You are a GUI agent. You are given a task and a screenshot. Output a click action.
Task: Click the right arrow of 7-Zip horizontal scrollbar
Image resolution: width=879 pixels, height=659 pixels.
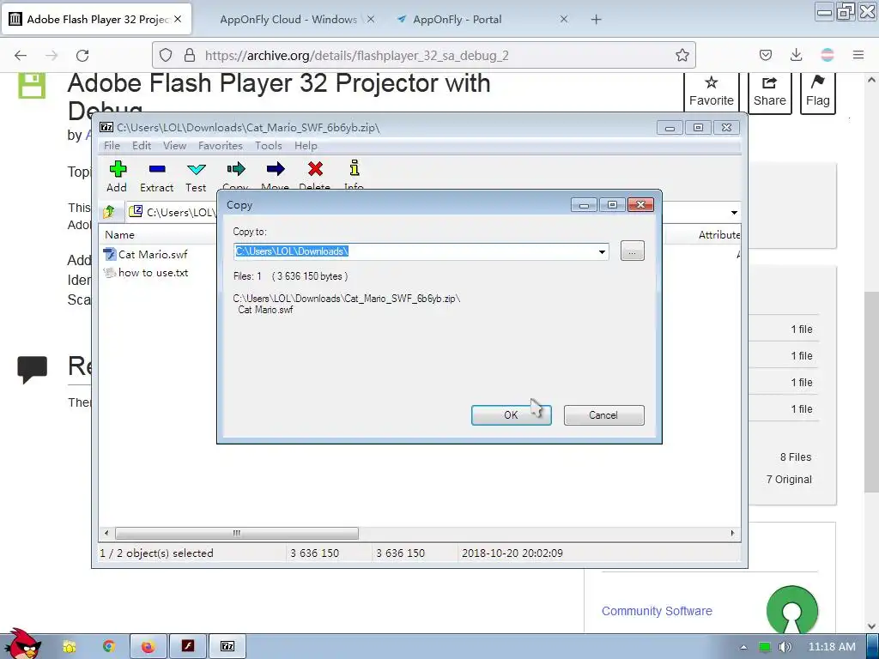pyautogui.click(x=732, y=533)
